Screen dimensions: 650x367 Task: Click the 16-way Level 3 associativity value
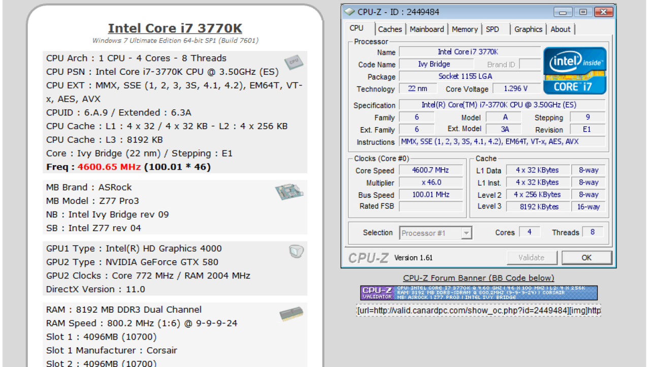point(589,207)
